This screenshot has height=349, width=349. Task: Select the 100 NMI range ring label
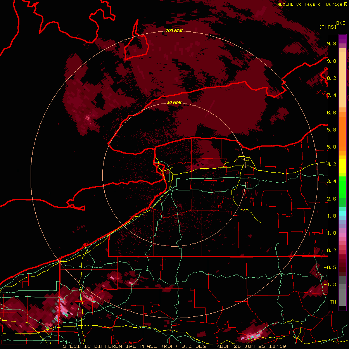(x=174, y=31)
